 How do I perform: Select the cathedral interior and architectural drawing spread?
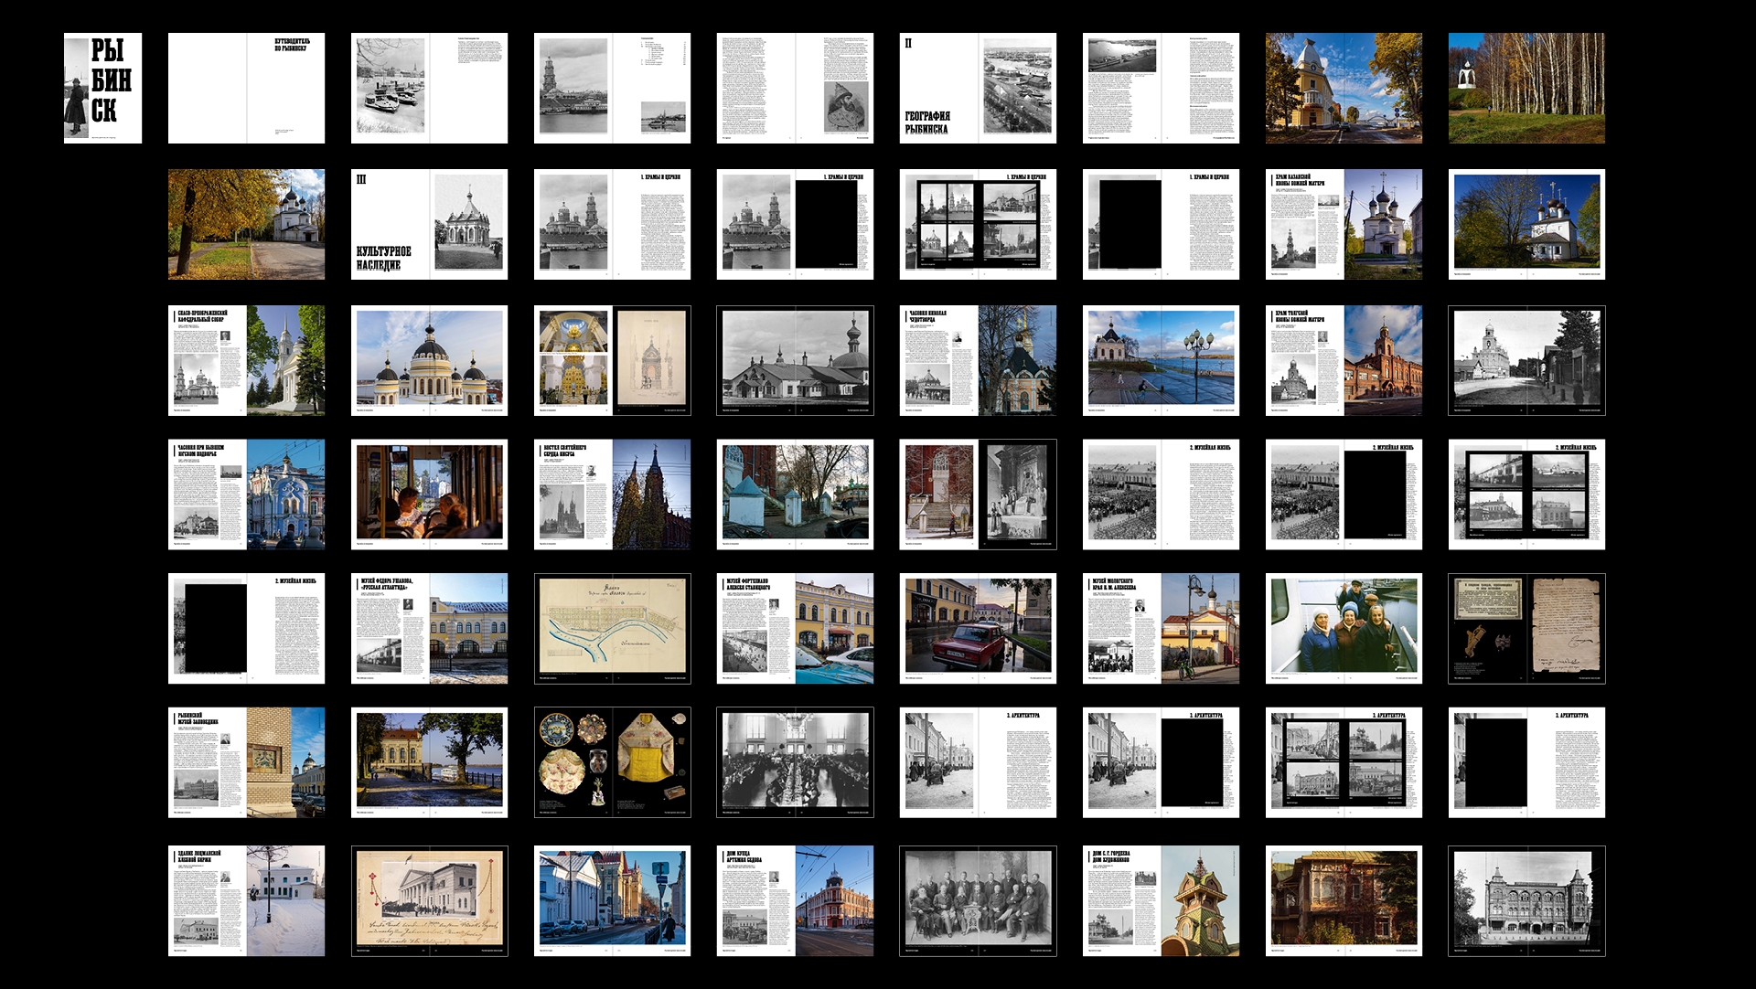pyautogui.click(x=612, y=360)
